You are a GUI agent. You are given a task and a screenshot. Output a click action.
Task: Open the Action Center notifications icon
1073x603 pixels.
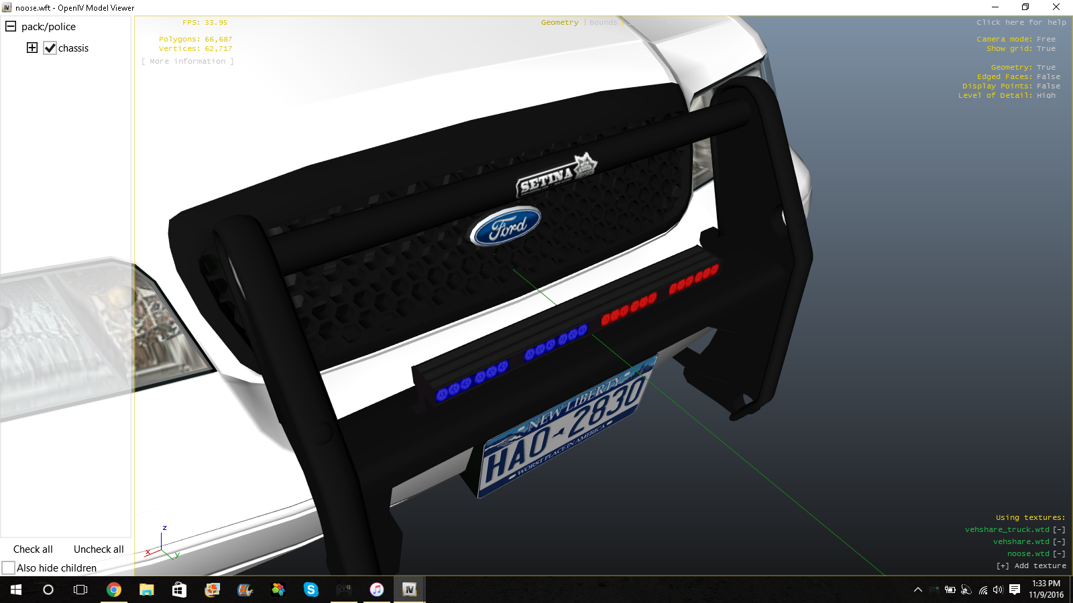pyautogui.click(x=1015, y=590)
